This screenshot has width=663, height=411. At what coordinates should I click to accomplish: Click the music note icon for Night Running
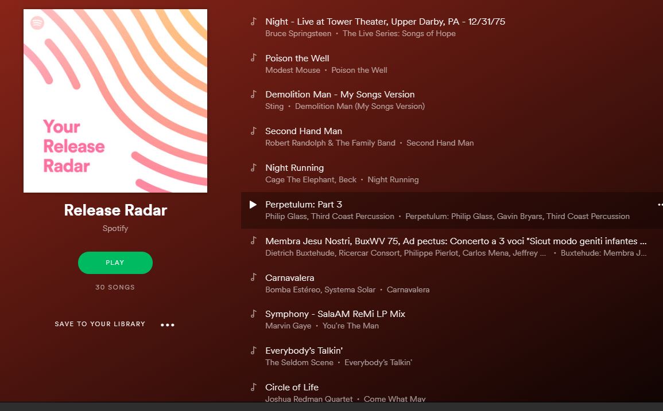pos(253,168)
